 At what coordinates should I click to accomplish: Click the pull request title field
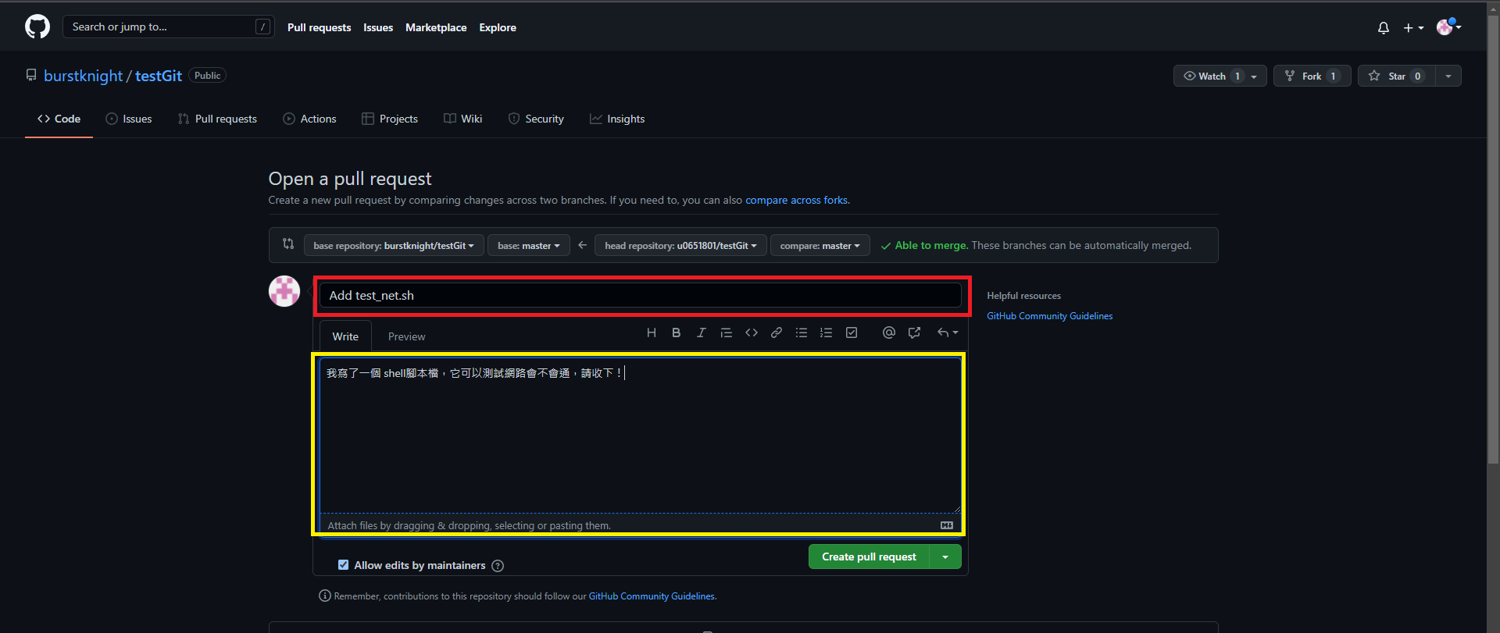(x=641, y=295)
